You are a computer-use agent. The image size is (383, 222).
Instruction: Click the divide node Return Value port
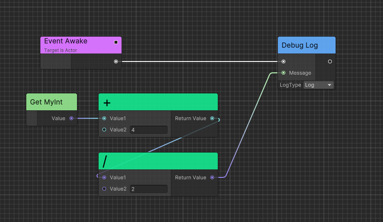pyautogui.click(x=212, y=177)
